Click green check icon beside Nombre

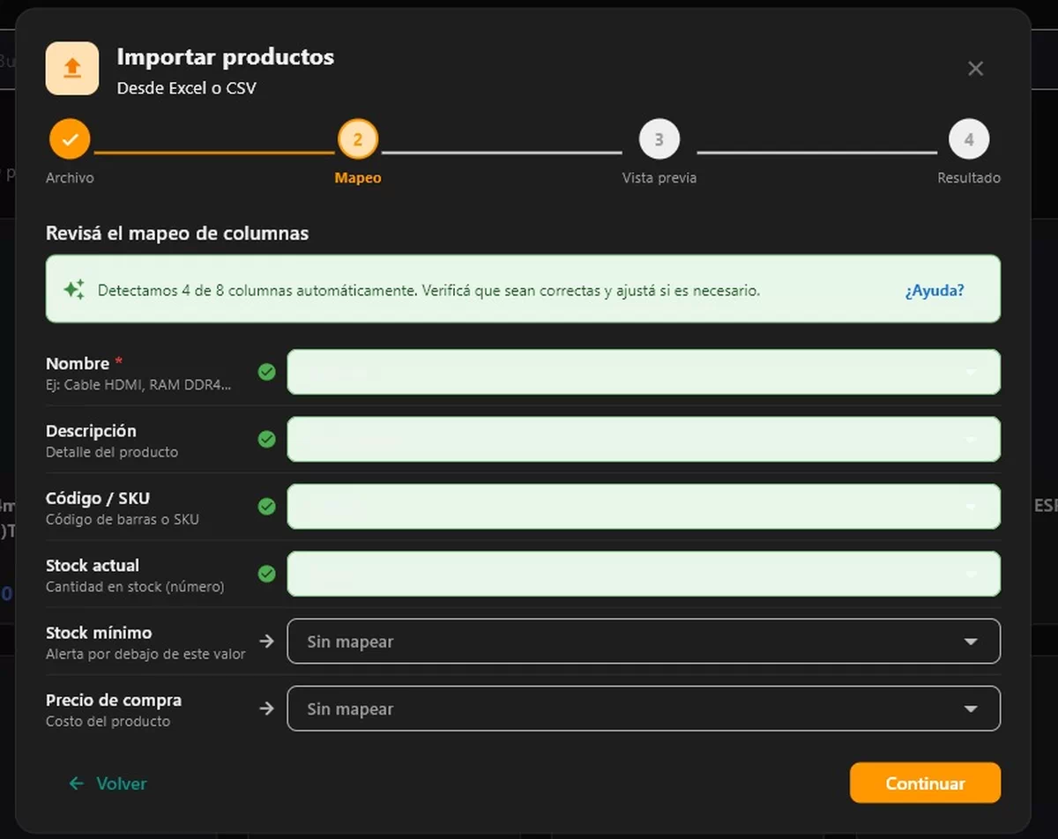(266, 372)
